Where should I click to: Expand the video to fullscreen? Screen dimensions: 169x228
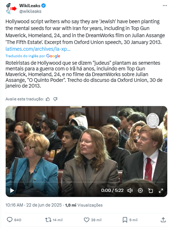[161, 190]
